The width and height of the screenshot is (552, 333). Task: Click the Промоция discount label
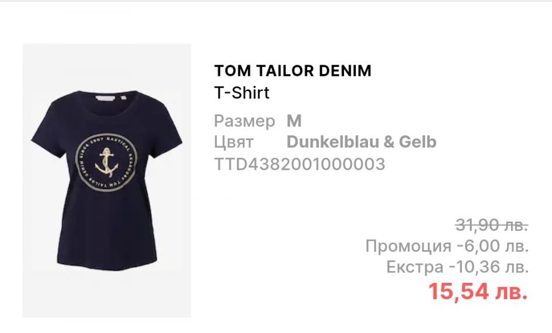(x=408, y=246)
